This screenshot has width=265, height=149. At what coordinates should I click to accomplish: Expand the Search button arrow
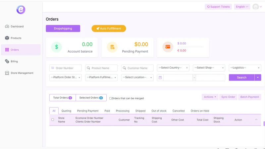tap(258, 77)
